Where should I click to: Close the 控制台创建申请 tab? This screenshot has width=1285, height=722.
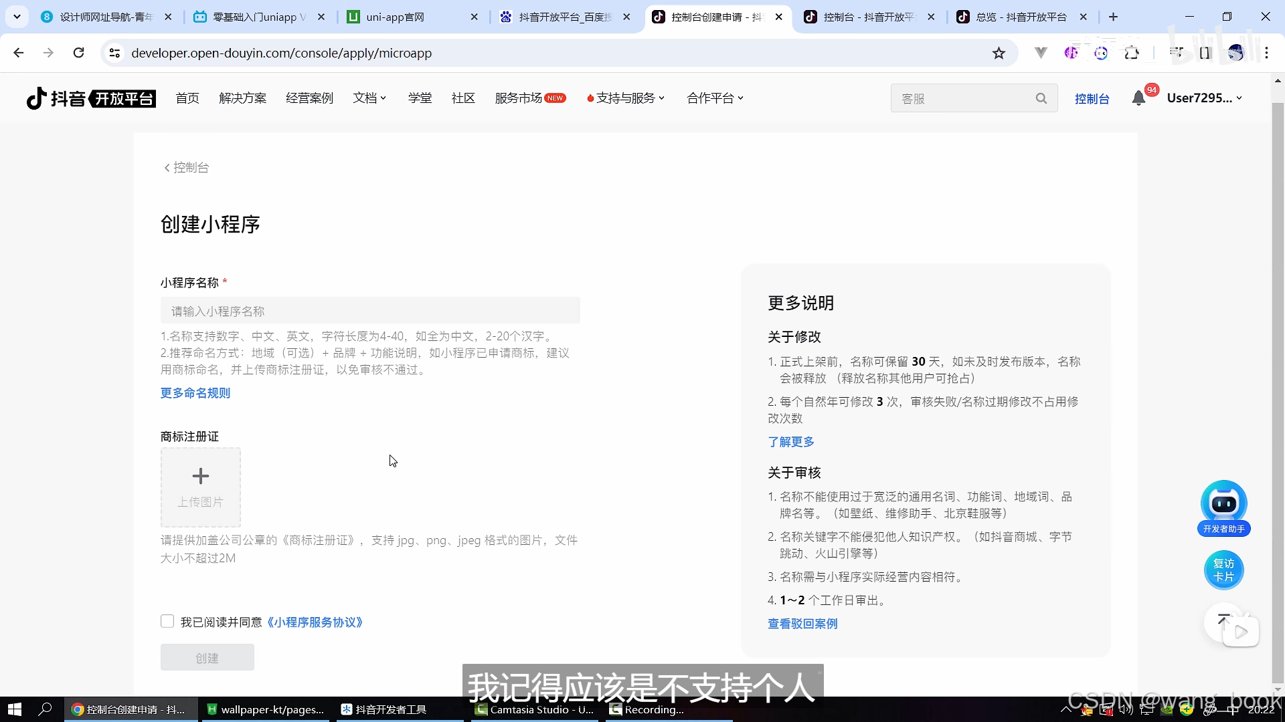point(778,17)
